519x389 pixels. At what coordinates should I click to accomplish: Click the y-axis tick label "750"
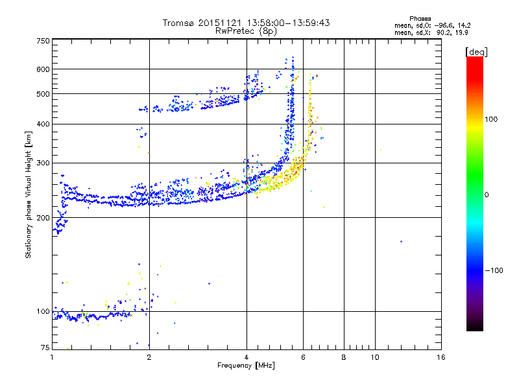click(43, 41)
